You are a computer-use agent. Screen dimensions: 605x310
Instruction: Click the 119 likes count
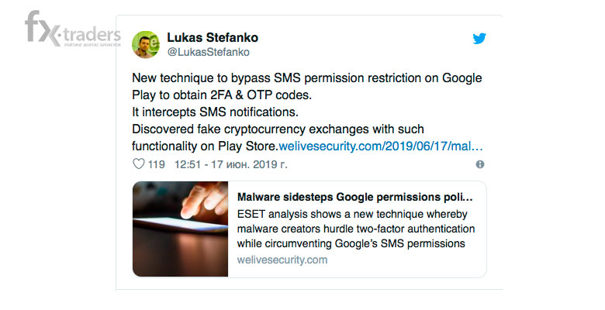[156, 164]
